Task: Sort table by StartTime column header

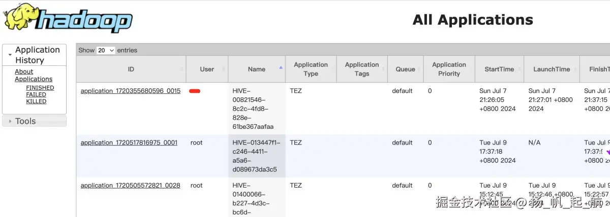Action: click(499, 69)
